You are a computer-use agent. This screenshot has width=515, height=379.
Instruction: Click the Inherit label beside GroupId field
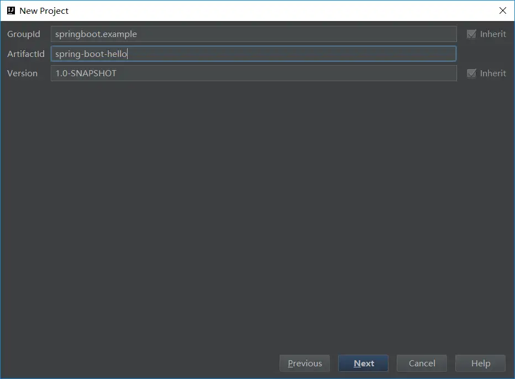[492, 34]
